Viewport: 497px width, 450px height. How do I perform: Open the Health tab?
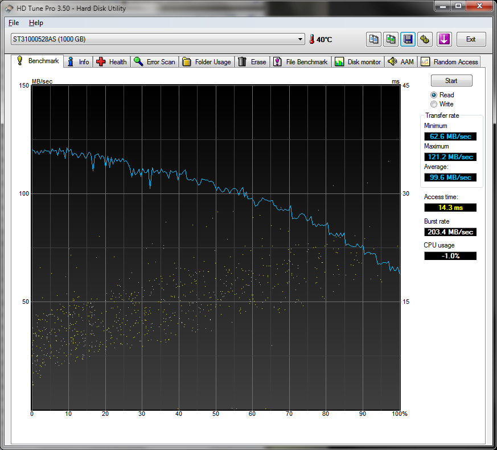point(112,62)
